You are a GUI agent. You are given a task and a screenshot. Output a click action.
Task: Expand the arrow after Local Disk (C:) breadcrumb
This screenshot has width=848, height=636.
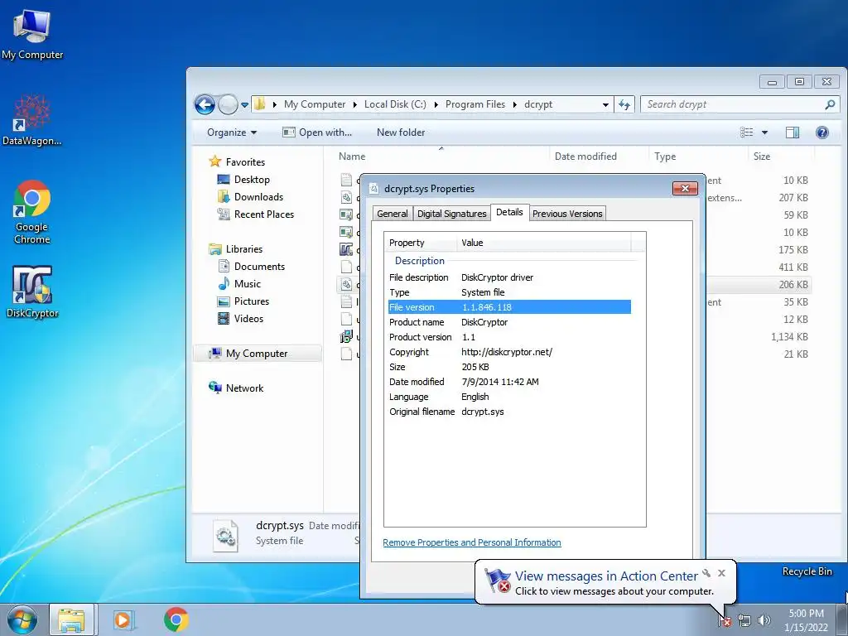click(x=436, y=104)
